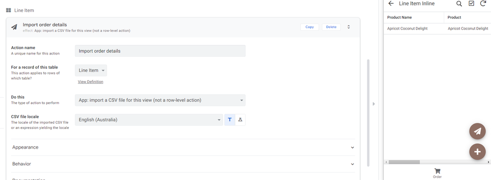The width and height of the screenshot is (491, 180).
Task: Edit the Action name input field
Action: click(160, 51)
